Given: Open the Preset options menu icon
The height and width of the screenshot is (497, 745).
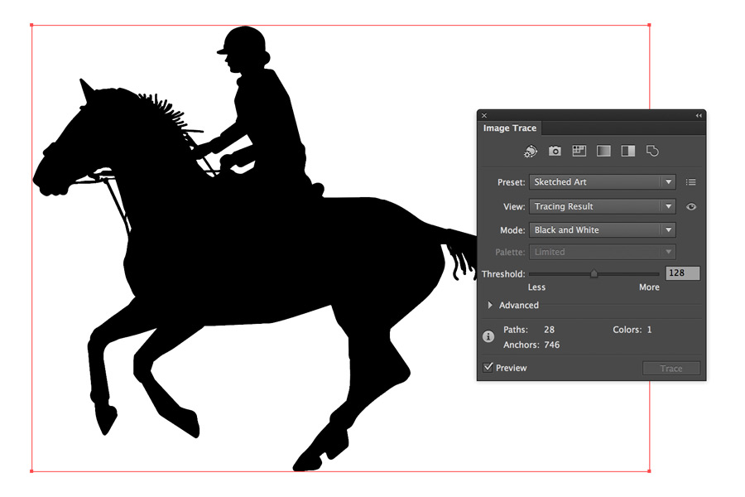Looking at the screenshot, I should [691, 181].
